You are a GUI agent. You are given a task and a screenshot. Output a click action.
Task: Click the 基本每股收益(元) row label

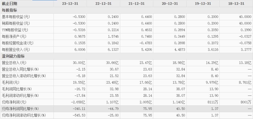16,17
